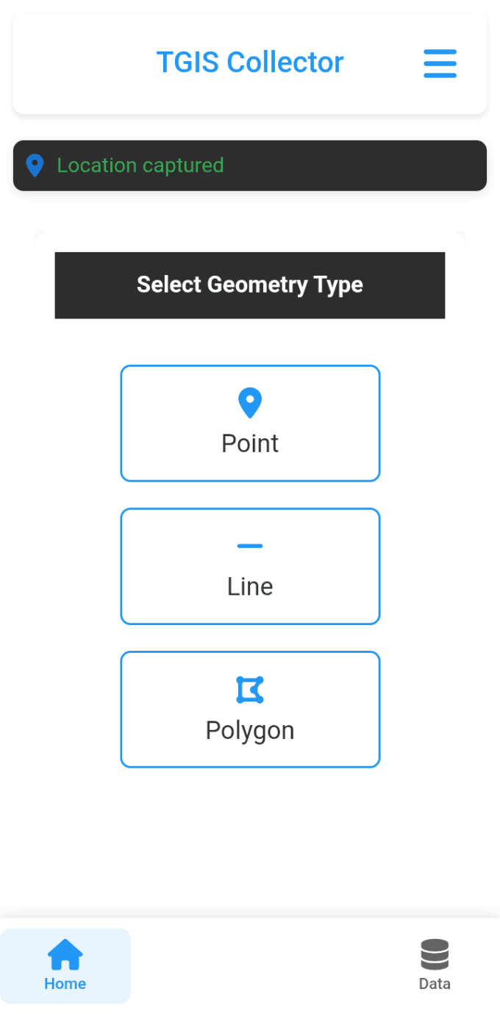Click the dash icon above Line

(x=250, y=546)
